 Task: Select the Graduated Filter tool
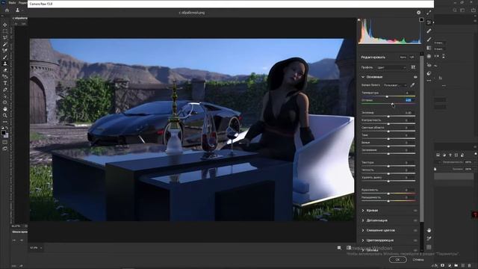429,48
